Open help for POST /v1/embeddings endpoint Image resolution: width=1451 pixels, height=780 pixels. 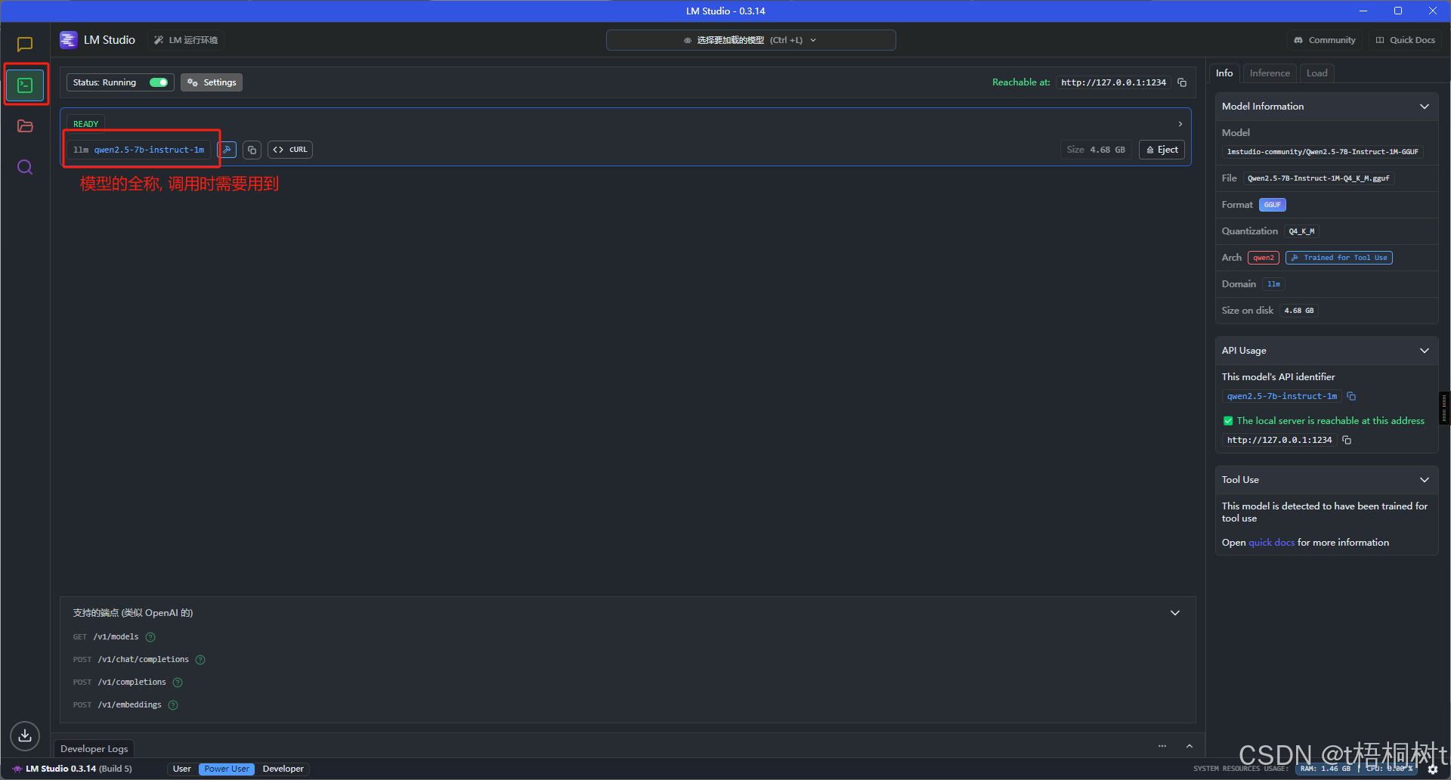click(x=173, y=705)
